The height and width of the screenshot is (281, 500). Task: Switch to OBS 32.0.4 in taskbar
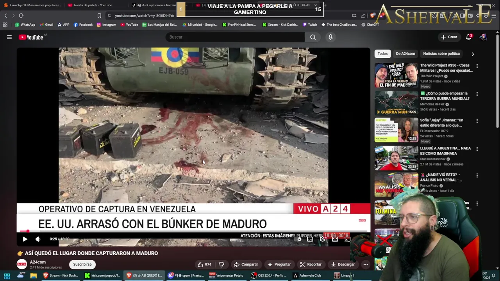click(269, 276)
